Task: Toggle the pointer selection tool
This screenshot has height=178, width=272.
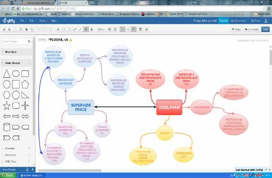Action: click(86, 29)
